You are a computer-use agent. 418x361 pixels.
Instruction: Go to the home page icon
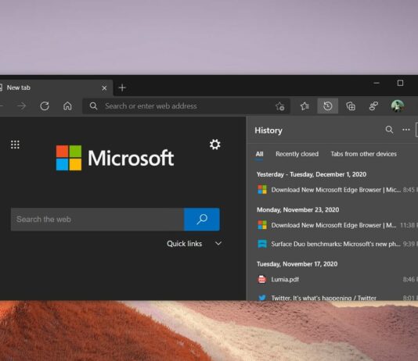click(67, 106)
